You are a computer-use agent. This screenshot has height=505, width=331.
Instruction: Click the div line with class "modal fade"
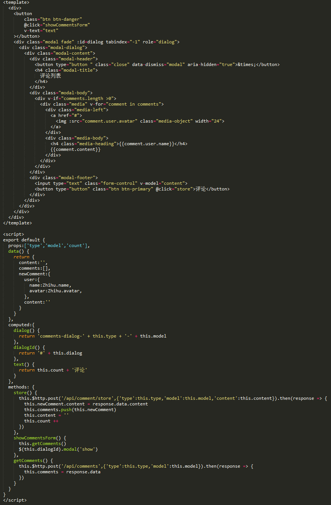(x=96, y=42)
